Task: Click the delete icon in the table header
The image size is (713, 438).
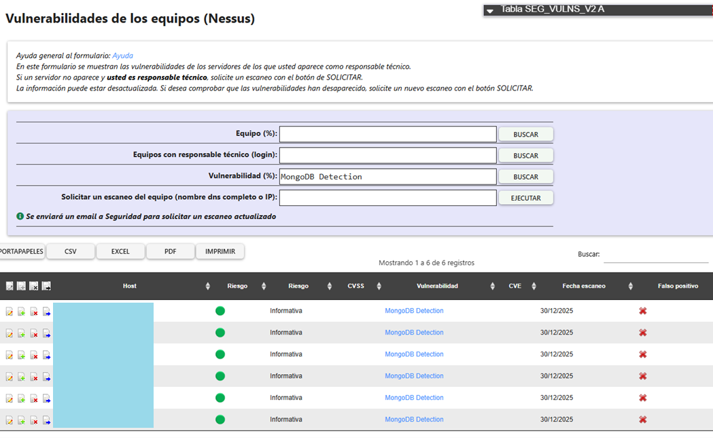Action: pos(34,286)
